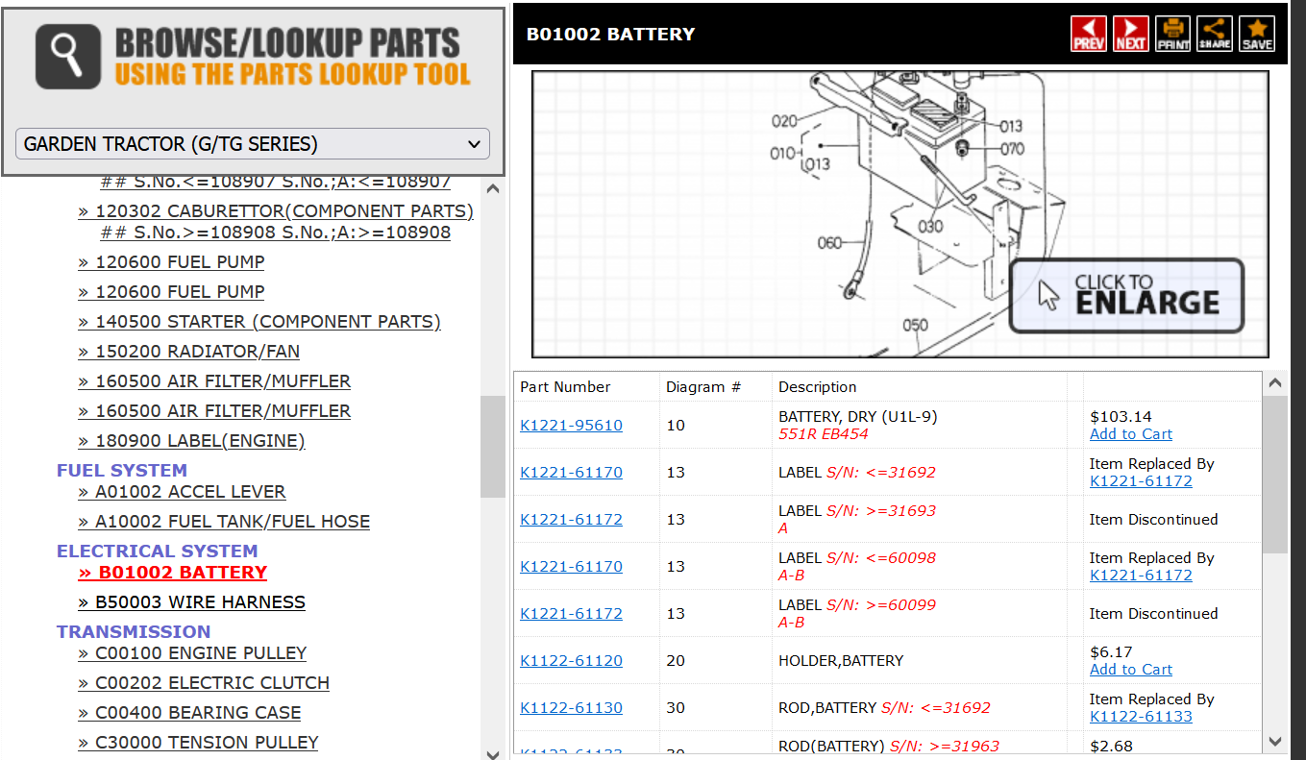The width and height of the screenshot is (1306, 760).
Task: Click the Part Number column header
Action: tap(565, 387)
